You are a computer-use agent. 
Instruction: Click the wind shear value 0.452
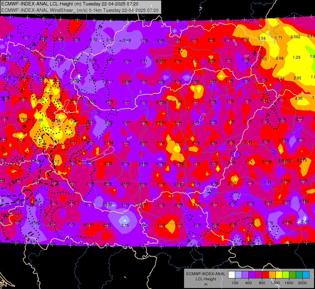point(304,201)
